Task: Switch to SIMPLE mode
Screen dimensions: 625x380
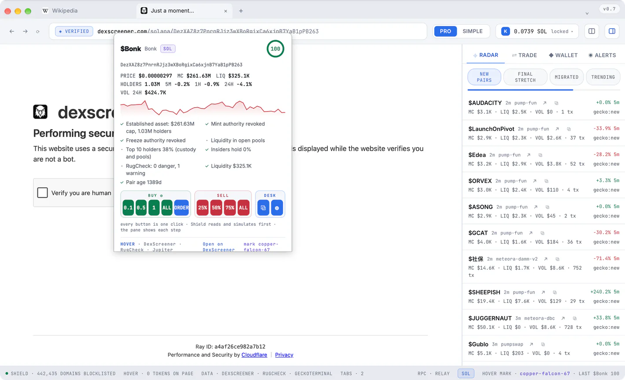Action: point(473,31)
